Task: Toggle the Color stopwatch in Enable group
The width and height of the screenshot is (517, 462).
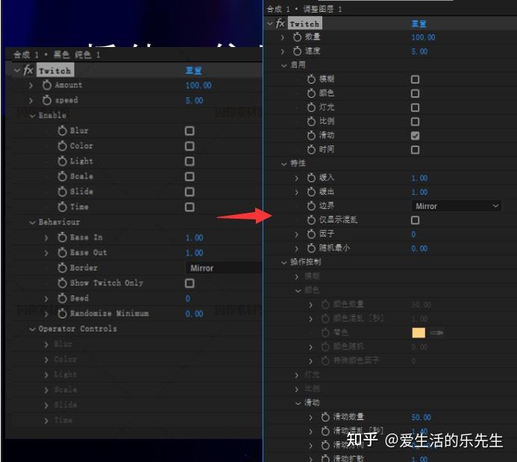Action: point(62,146)
